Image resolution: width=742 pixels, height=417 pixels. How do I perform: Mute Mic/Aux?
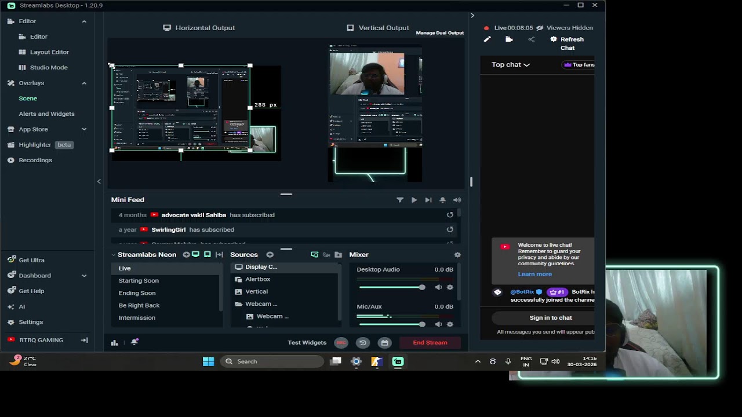coord(438,324)
